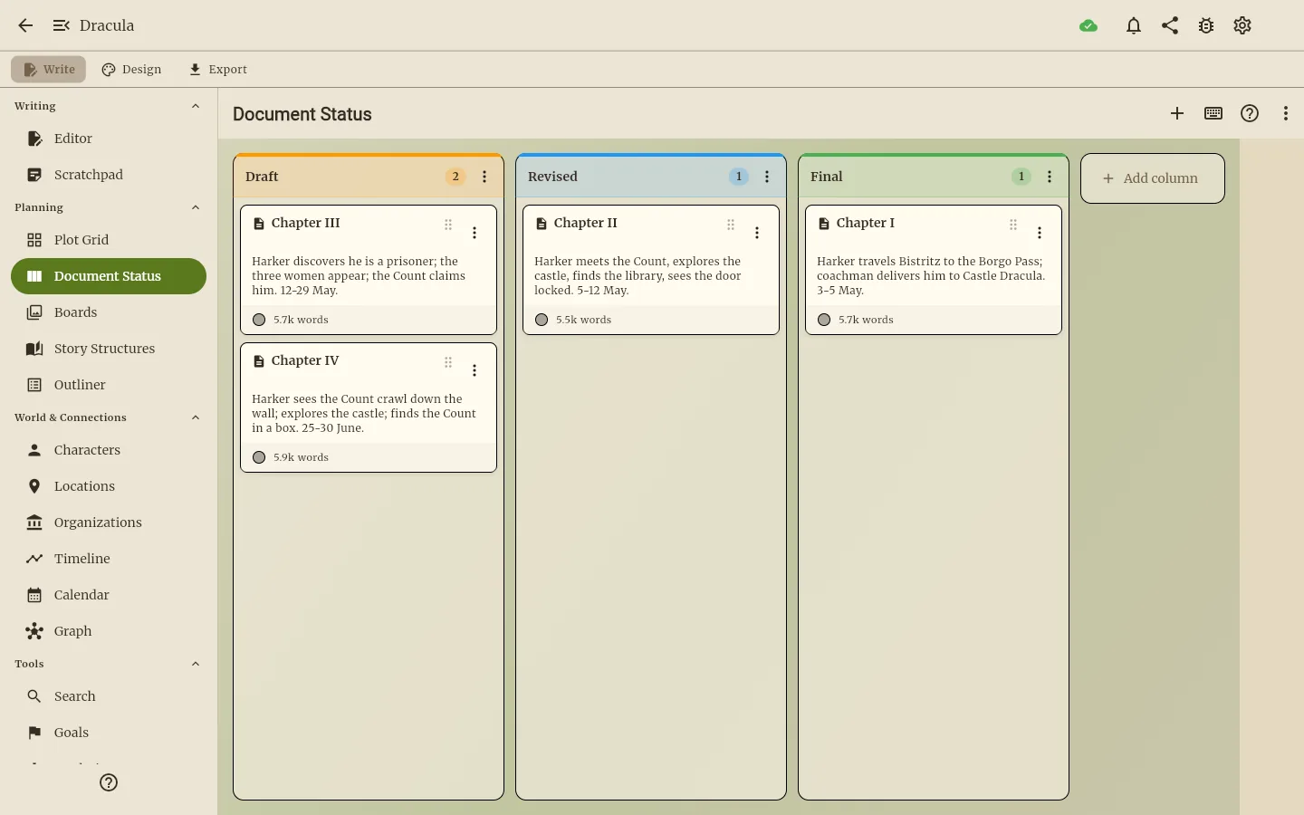Click the drag handle on Chapter III card

point(448,225)
